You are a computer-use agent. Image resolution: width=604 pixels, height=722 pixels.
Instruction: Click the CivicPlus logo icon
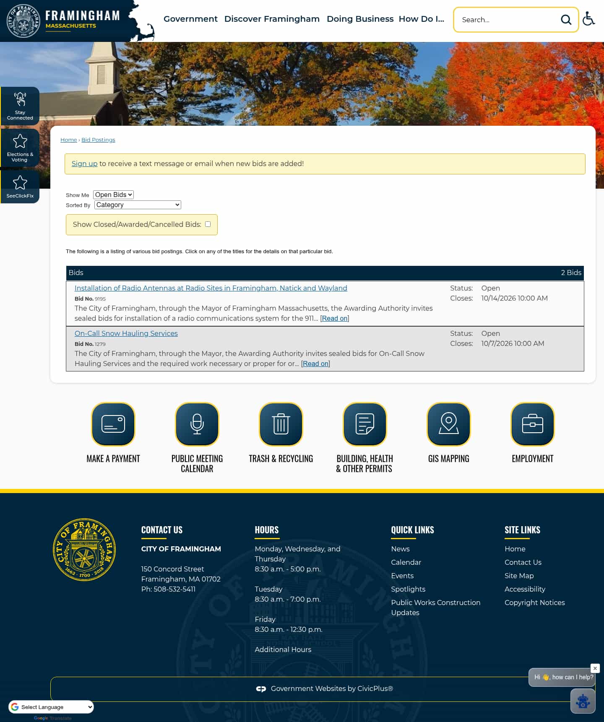click(261, 689)
